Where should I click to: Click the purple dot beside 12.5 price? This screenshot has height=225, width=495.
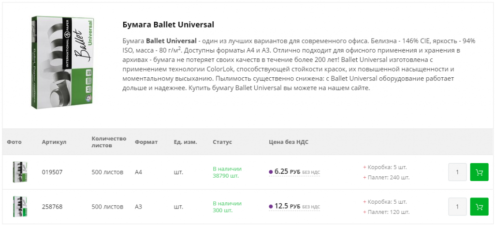click(271, 207)
